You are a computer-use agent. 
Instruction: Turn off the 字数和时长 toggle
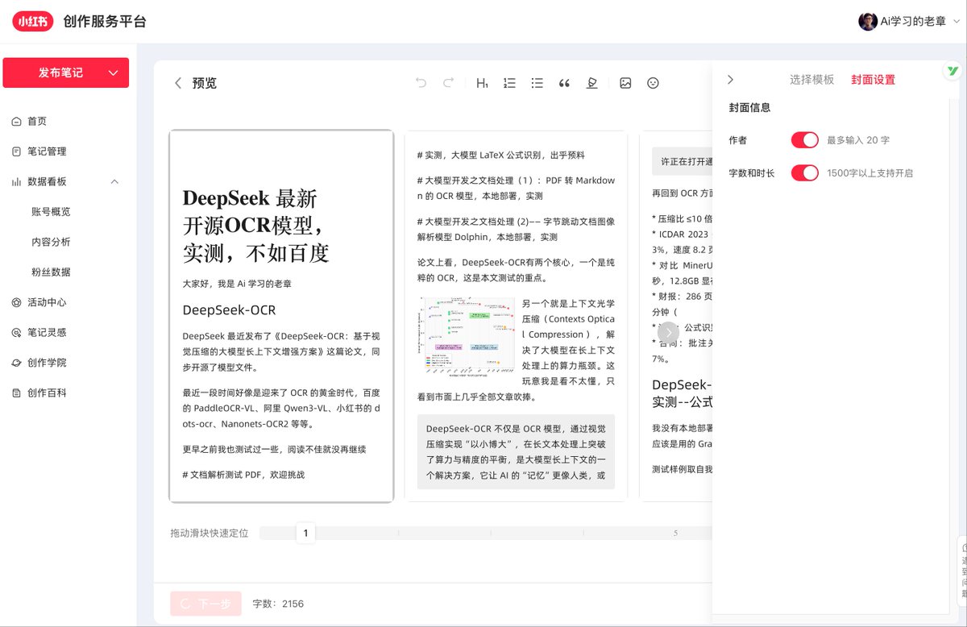click(804, 172)
